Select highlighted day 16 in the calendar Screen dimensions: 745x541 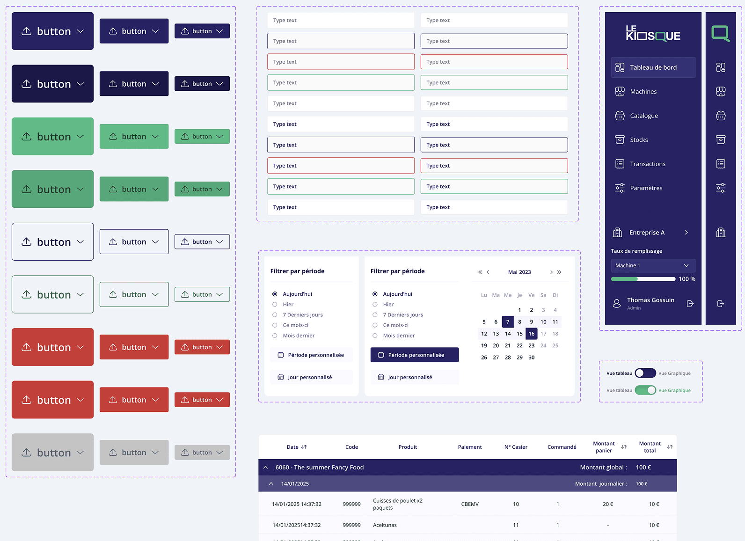(532, 334)
